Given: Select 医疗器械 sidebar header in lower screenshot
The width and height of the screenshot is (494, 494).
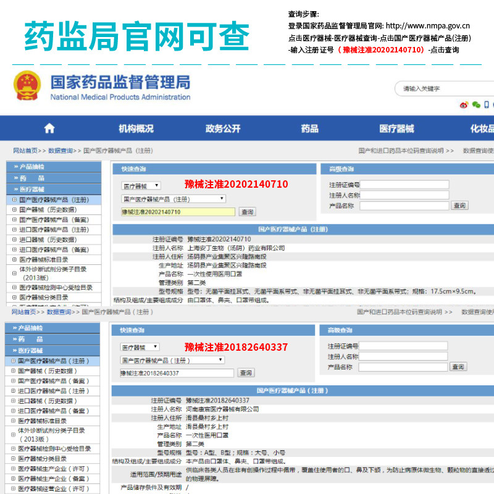Looking at the screenshot, I should (52, 350).
